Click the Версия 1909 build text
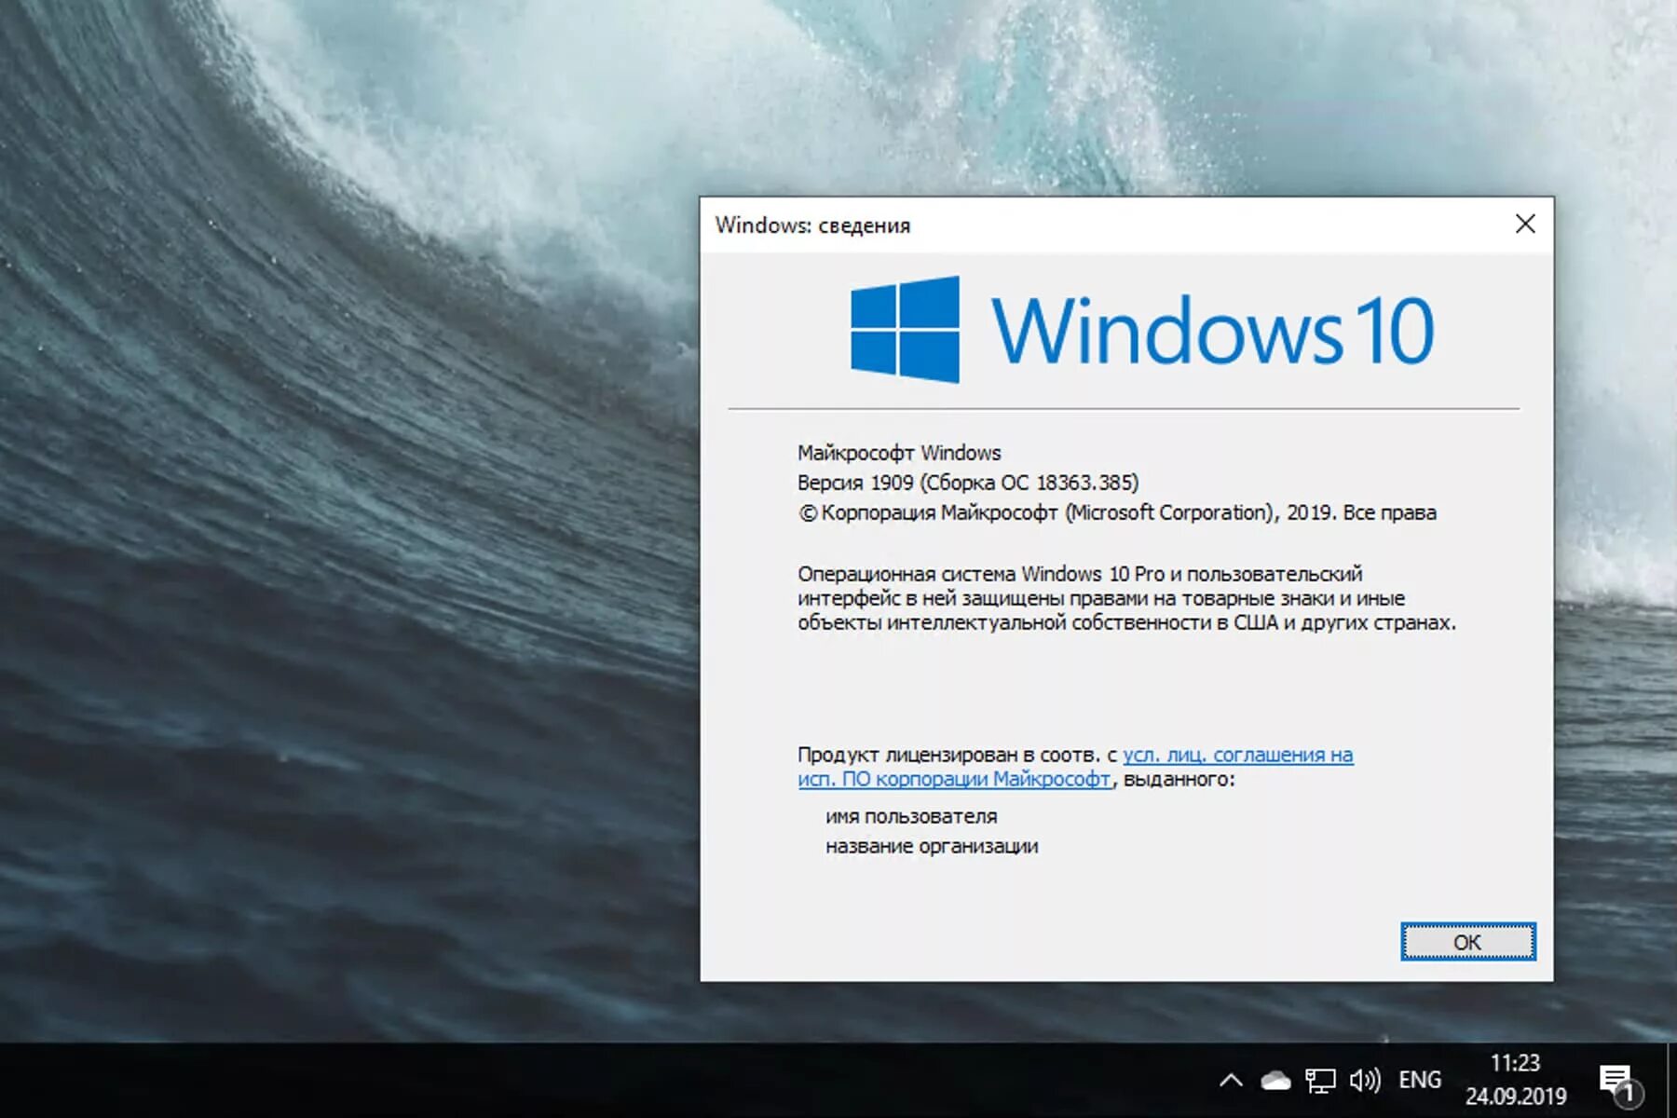 [968, 483]
